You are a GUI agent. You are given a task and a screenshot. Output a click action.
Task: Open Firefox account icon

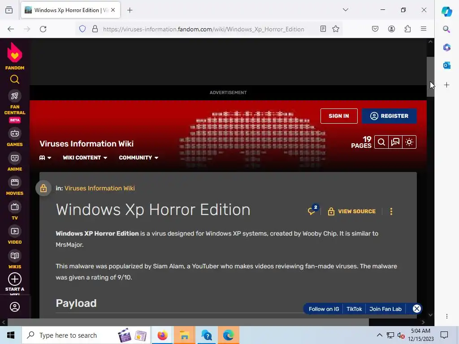tap(391, 29)
